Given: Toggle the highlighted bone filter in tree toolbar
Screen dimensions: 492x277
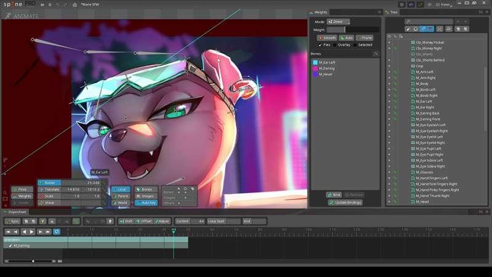Looking at the screenshot, I should pos(423,29).
